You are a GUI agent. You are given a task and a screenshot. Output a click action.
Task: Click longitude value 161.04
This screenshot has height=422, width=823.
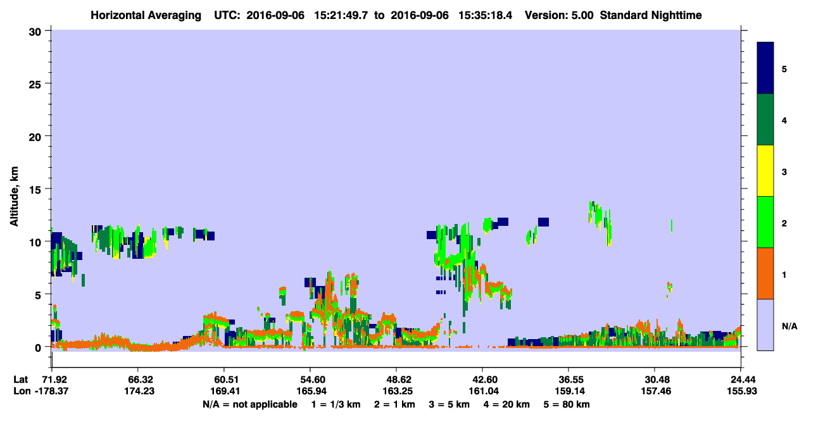pos(482,392)
